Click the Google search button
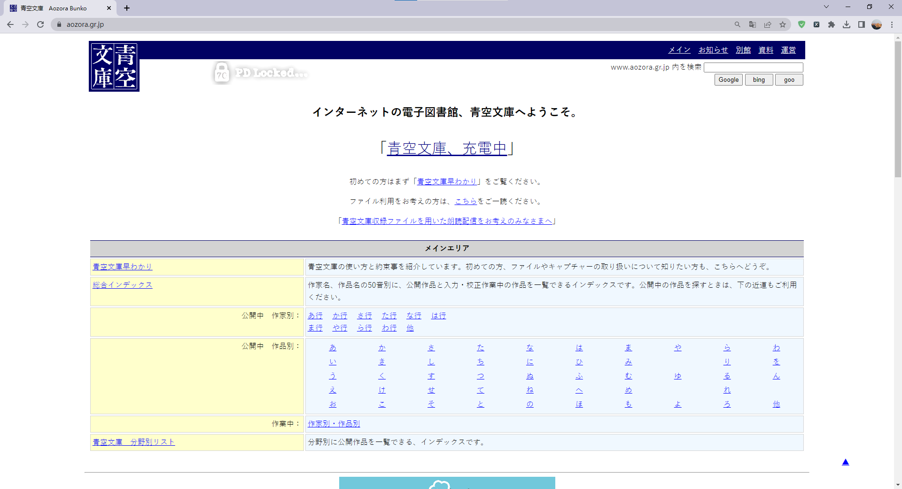This screenshot has height=489, width=902. (729, 79)
